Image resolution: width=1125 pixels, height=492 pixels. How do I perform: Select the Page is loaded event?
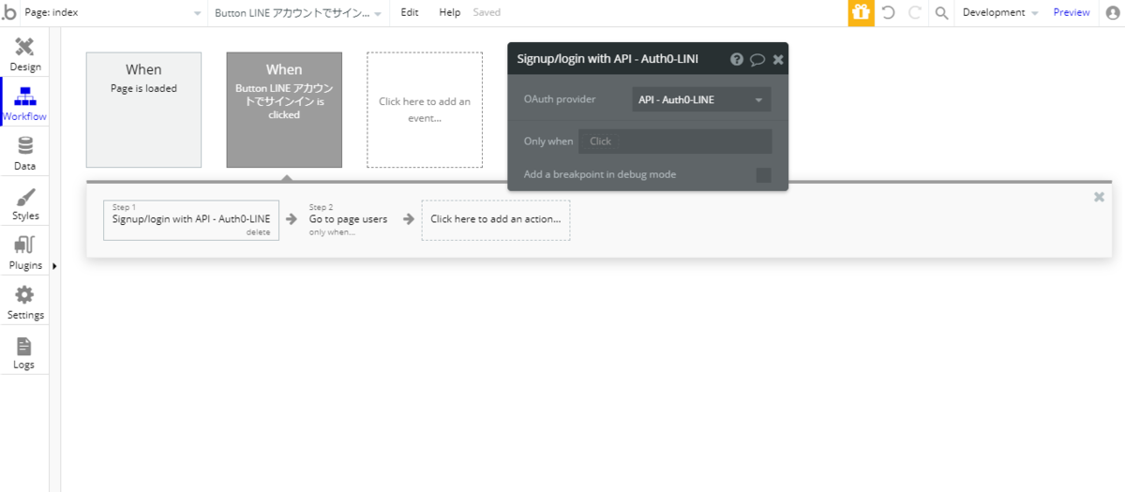point(143,110)
